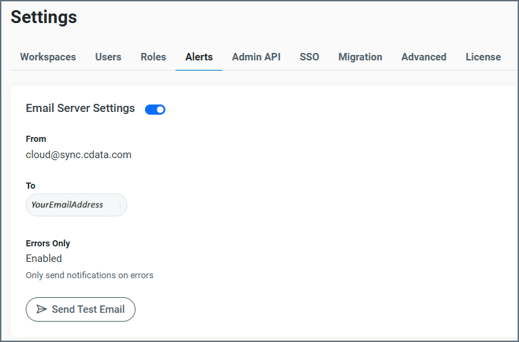Go to the Admin API tab

pos(256,57)
